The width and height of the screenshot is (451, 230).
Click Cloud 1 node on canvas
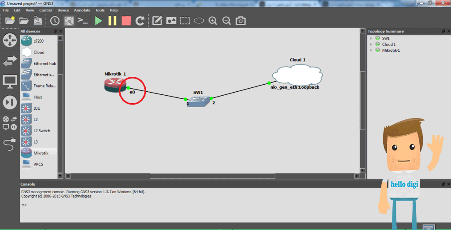(297, 74)
